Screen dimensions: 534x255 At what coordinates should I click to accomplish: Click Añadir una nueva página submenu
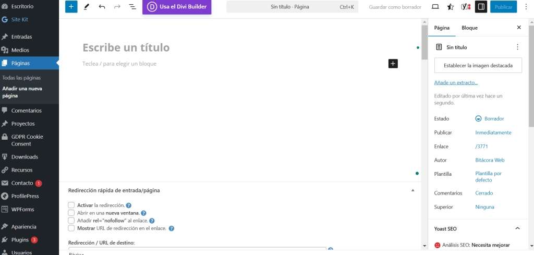[22, 92]
